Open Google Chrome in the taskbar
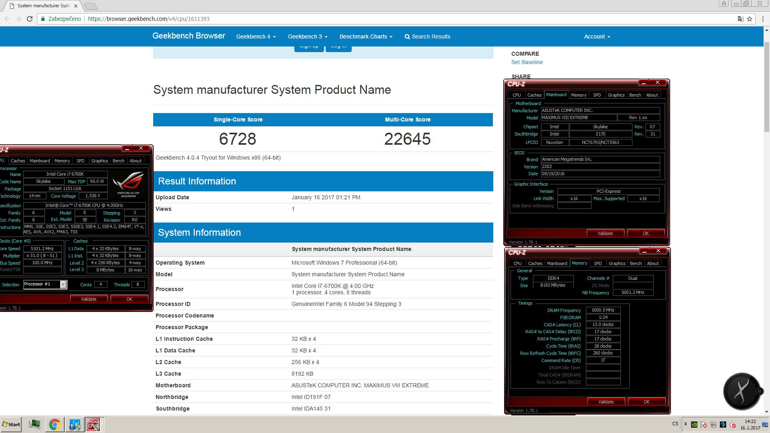Viewport: 770px width, 433px height. click(x=55, y=425)
